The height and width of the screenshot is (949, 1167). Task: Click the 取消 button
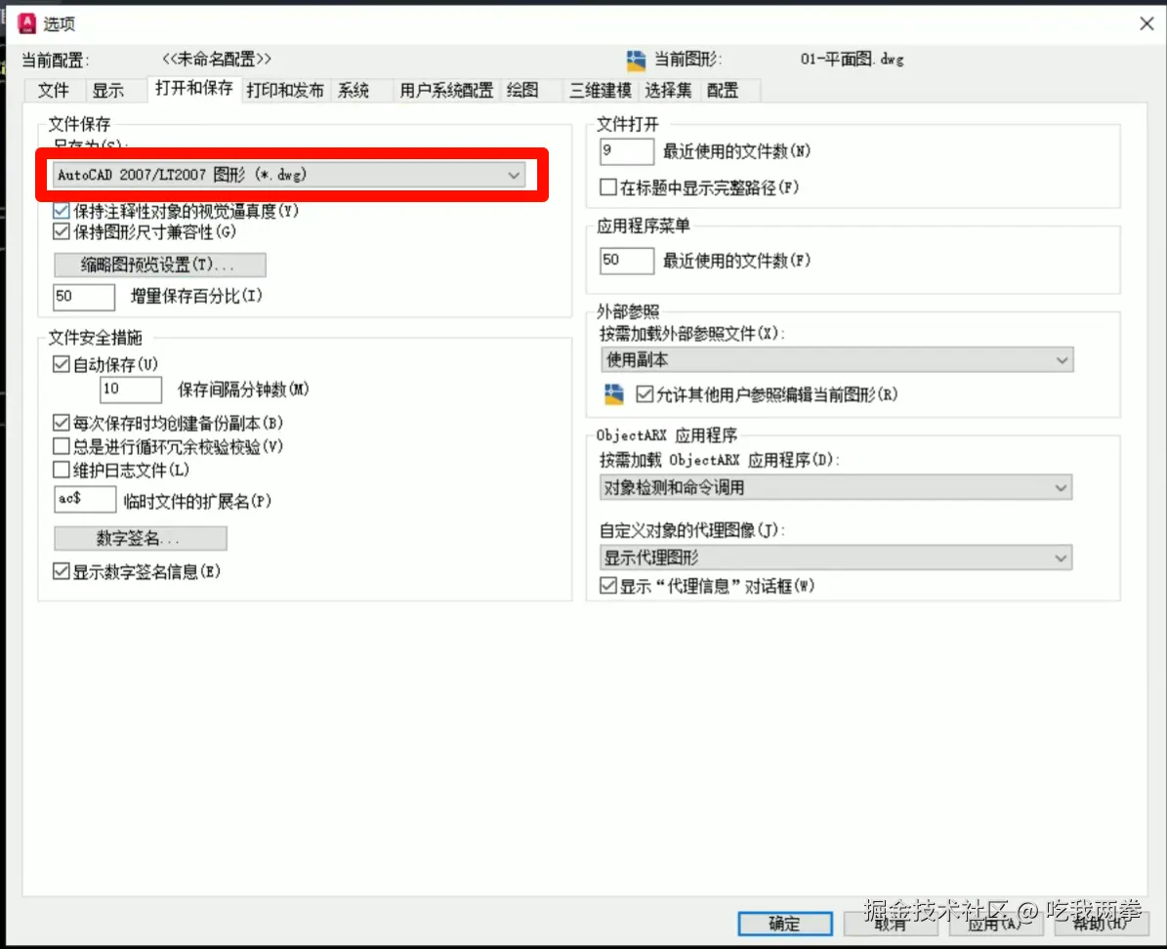click(x=891, y=924)
